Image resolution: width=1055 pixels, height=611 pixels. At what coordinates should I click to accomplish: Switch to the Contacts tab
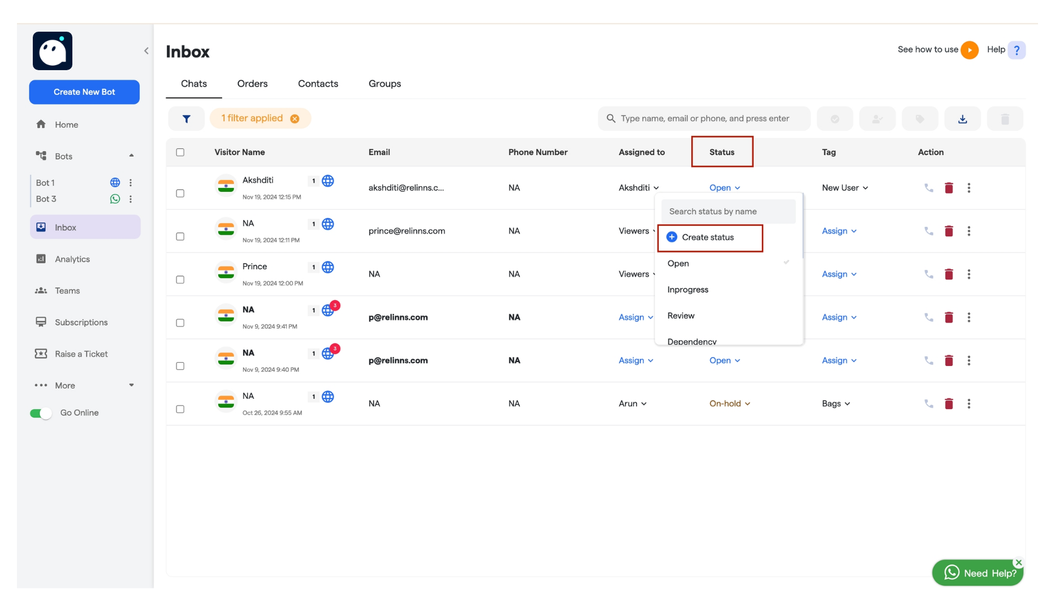[x=318, y=84]
